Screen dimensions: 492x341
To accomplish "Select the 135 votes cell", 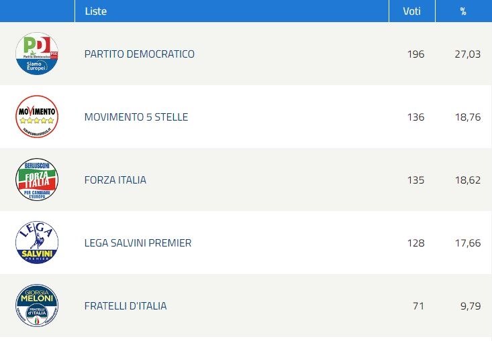I will pos(415,180).
